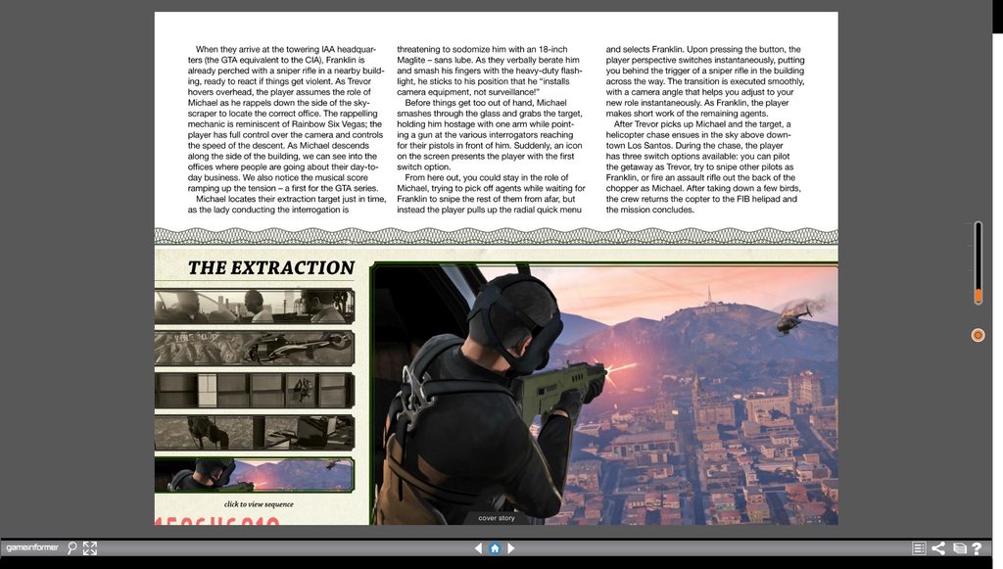Click the page scrollbar at top right

(997, 17)
